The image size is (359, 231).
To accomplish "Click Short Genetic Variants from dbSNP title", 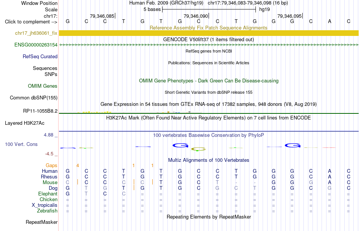I will coord(209,92).
